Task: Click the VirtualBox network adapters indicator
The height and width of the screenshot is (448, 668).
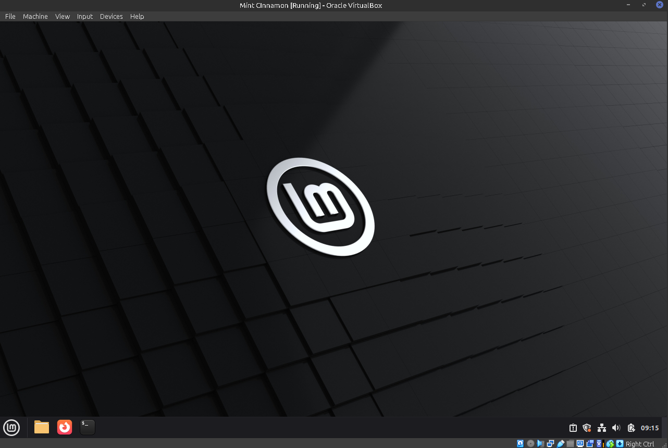Action: pyautogui.click(x=550, y=443)
